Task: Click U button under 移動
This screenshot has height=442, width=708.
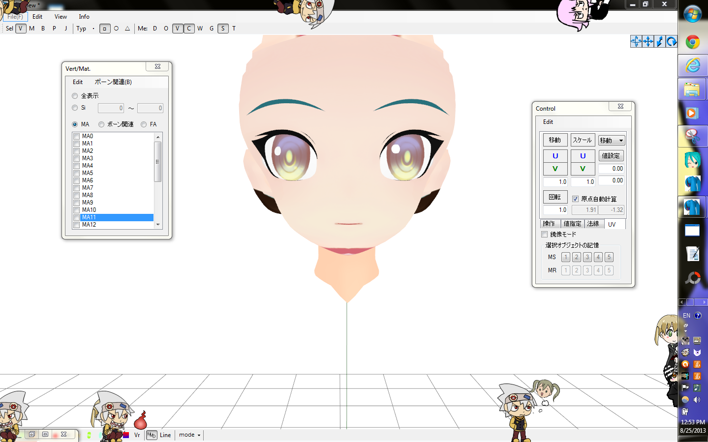Action: (555, 156)
